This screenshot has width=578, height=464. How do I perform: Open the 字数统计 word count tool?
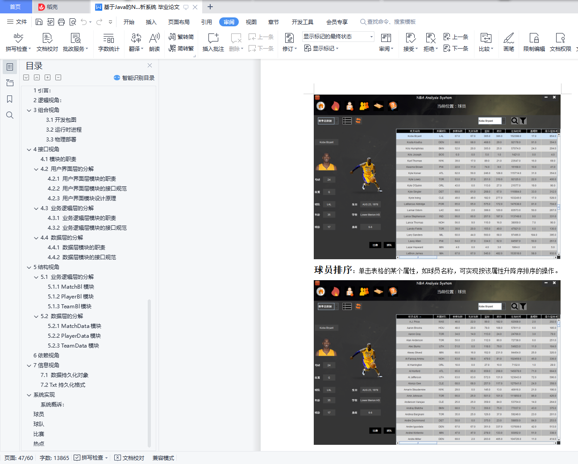(109, 42)
